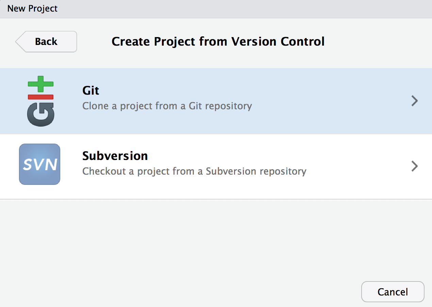The width and height of the screenshot is (432, 307).
Task: Click the green plus in Git icon
Action: (40, 83)
